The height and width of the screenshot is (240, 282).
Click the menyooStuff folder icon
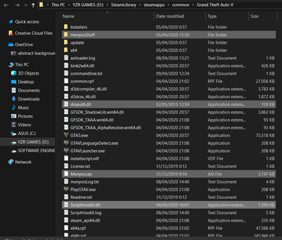[x=66, y=34]
